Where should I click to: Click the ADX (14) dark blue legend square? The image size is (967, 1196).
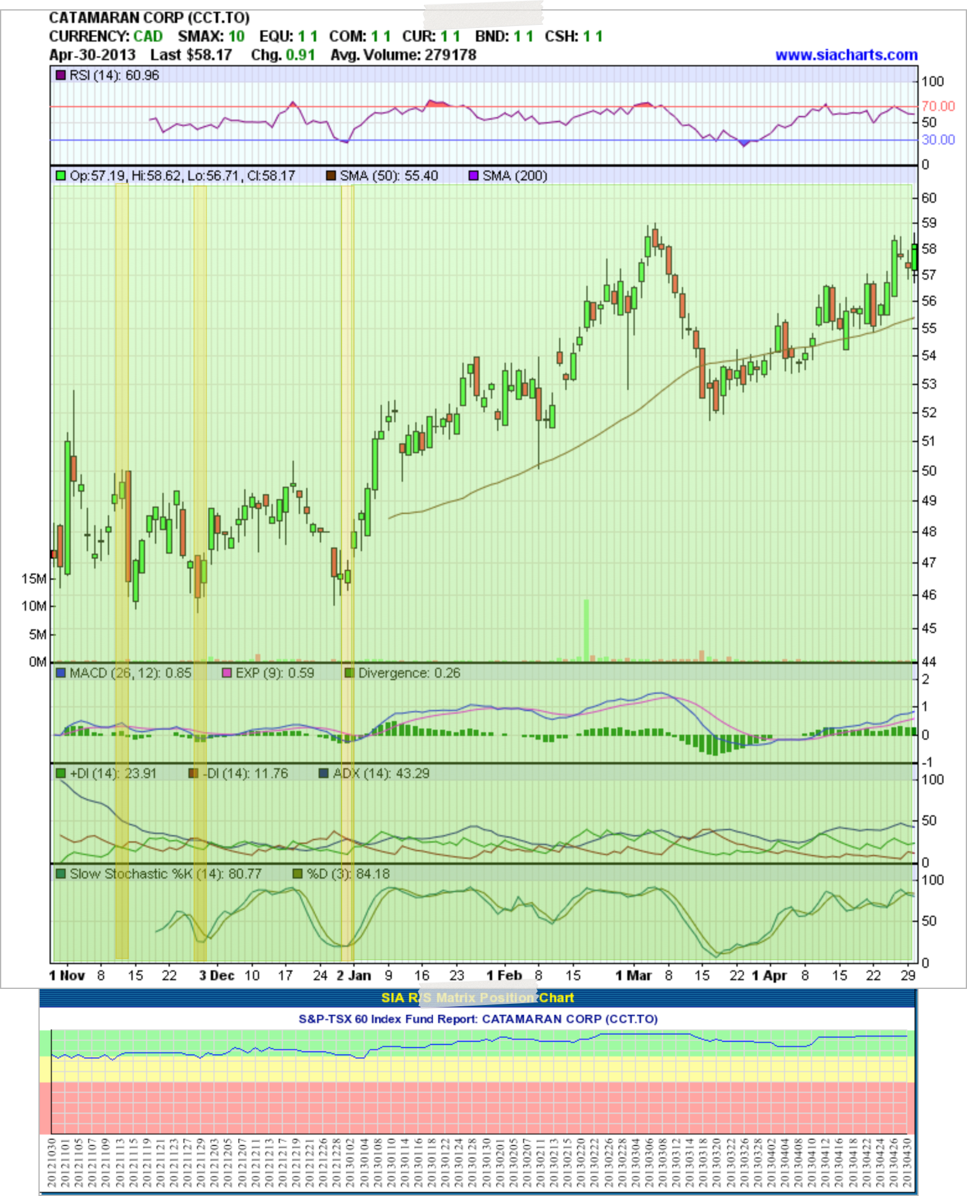[323, 773]
